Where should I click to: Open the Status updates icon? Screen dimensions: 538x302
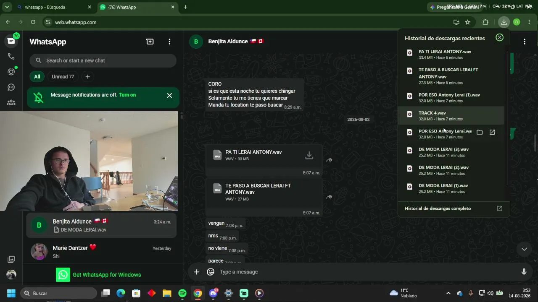(x=11, y=72)
